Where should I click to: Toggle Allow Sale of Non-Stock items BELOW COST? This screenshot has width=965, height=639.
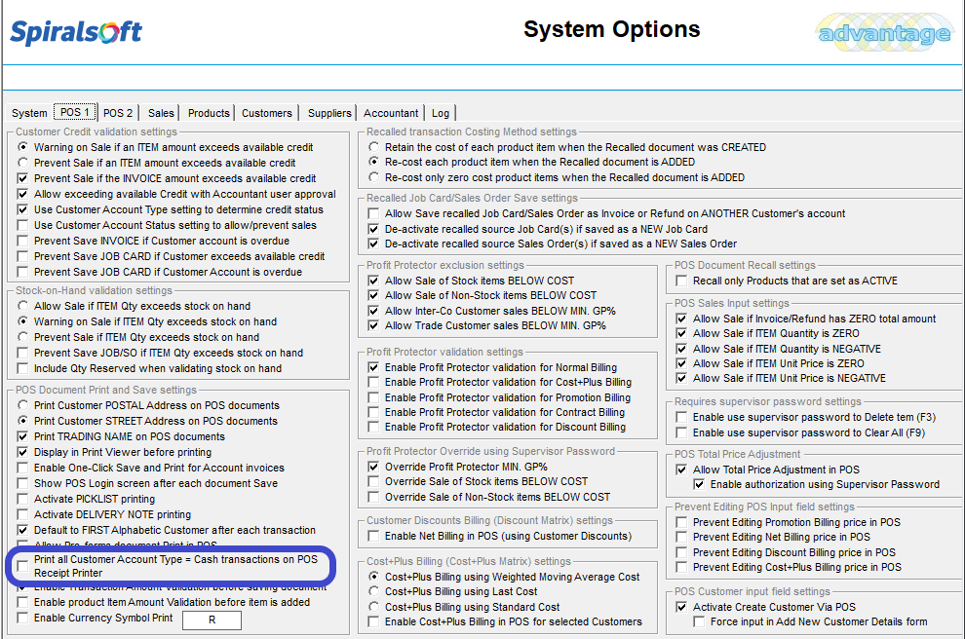373,295
